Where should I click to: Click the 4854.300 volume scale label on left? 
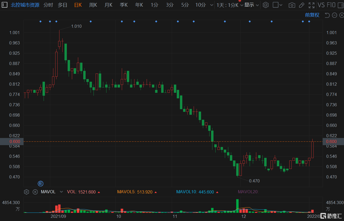[x=11, y=202]
